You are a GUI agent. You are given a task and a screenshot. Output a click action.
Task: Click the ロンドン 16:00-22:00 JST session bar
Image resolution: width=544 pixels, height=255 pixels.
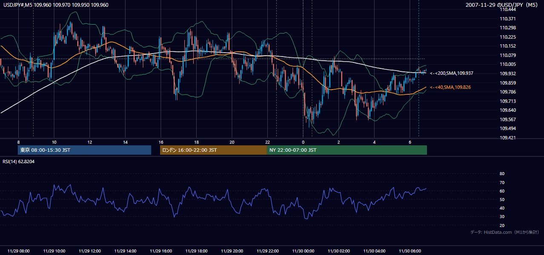213,150
